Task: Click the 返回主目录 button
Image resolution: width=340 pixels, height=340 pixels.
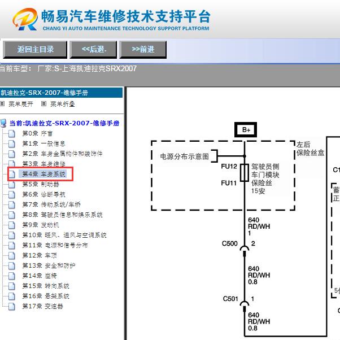Action: (35, 50)
